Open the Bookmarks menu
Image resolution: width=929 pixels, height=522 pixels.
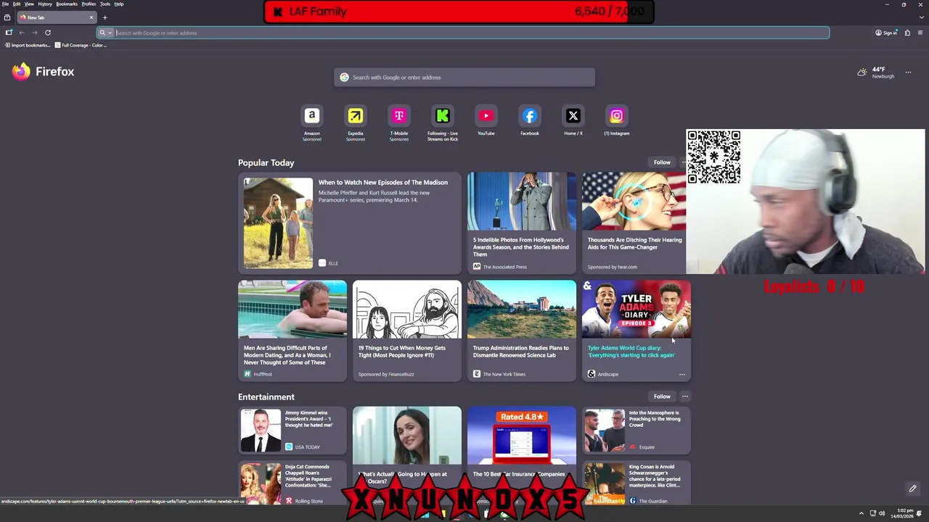pyautogui.click(x=67, y=4)
